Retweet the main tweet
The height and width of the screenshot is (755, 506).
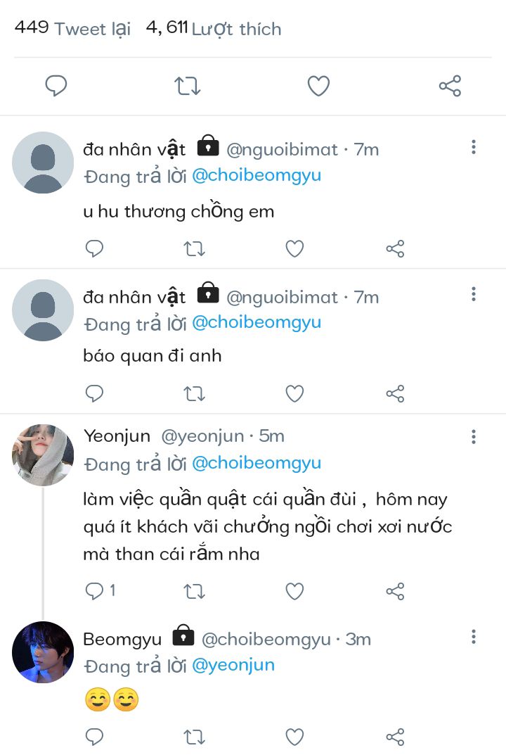click(x=188, y=87)
